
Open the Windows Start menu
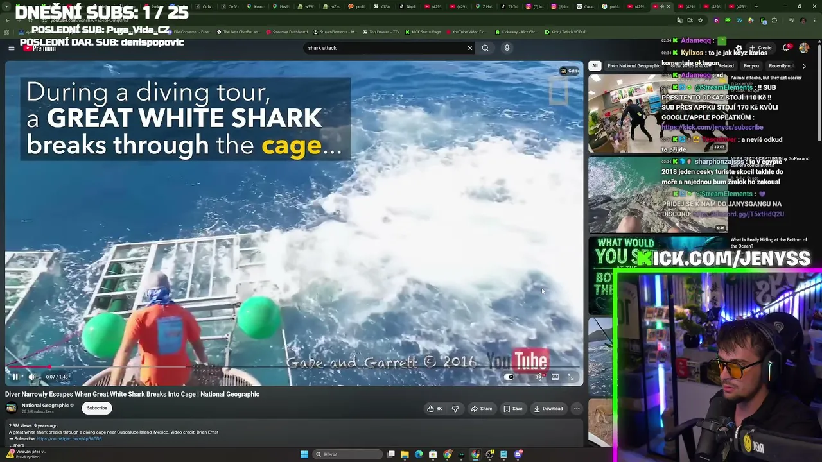(x=304, y=454)
